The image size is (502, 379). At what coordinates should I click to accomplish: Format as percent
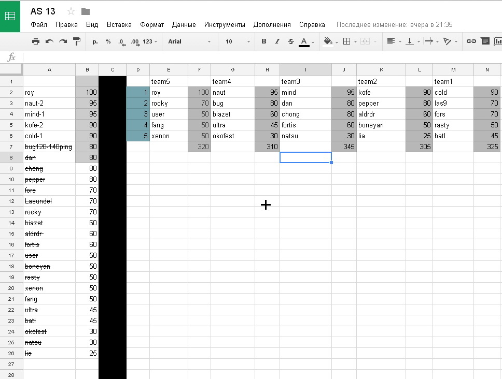point(108,41)
